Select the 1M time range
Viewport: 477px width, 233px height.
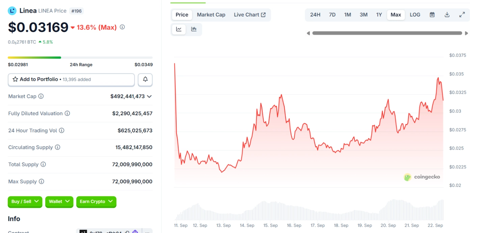(348, 15)
